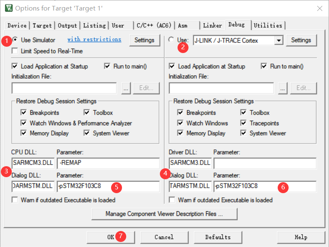The height and width of the screenshot is (247, 329).
Task: Open Help for this dialog
Action: click(301, 237)
